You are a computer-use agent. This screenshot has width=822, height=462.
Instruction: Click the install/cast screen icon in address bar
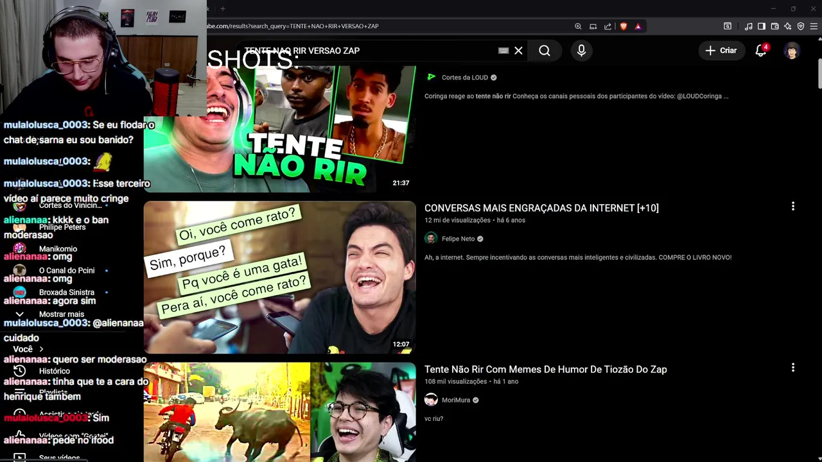593,26
